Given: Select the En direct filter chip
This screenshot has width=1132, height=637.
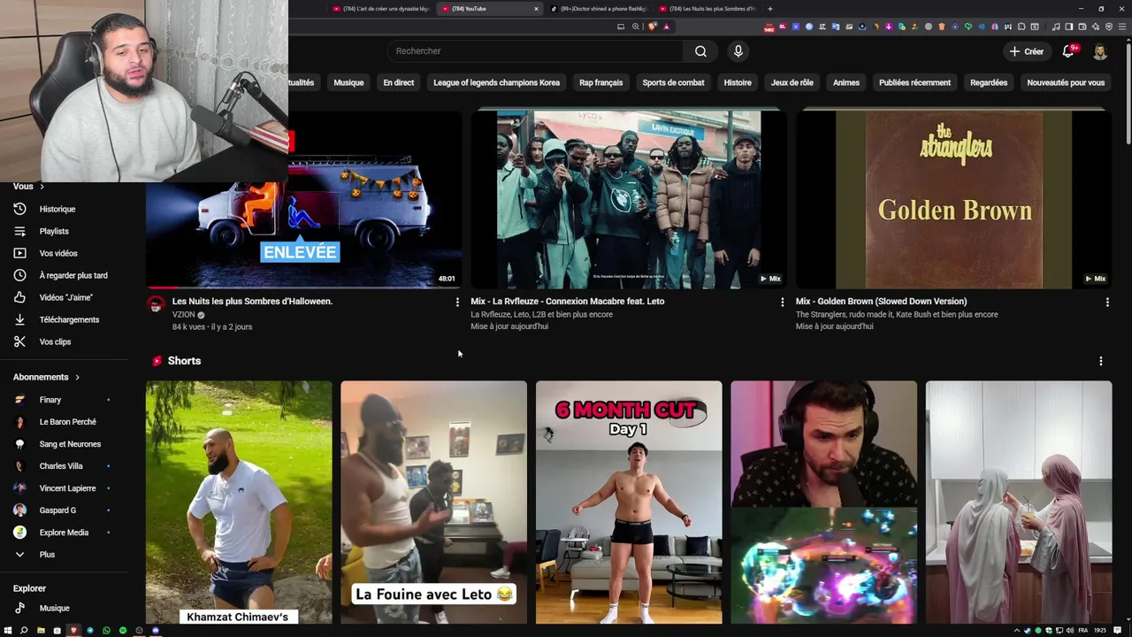Looking at the screenshot, I should [x=399, y=82].
